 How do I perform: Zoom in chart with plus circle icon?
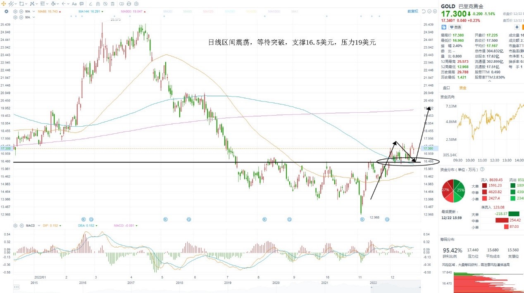pos(435,11)
